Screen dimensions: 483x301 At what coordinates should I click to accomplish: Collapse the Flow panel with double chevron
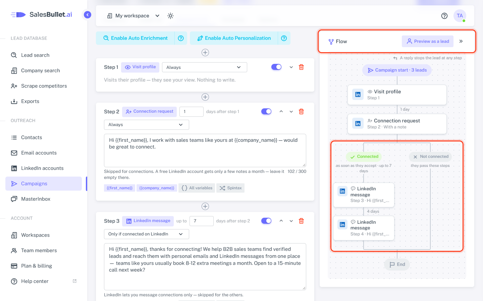tap(461, 41)
